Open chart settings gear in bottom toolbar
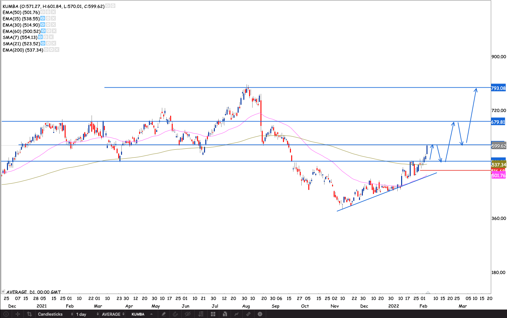The width and height of the screenshot is (507, 318). pos(260,314)
